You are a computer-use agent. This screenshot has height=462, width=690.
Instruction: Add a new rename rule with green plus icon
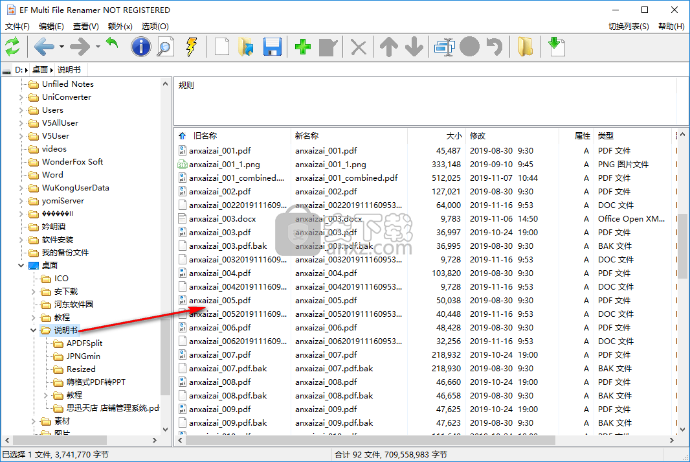point(304,46)
